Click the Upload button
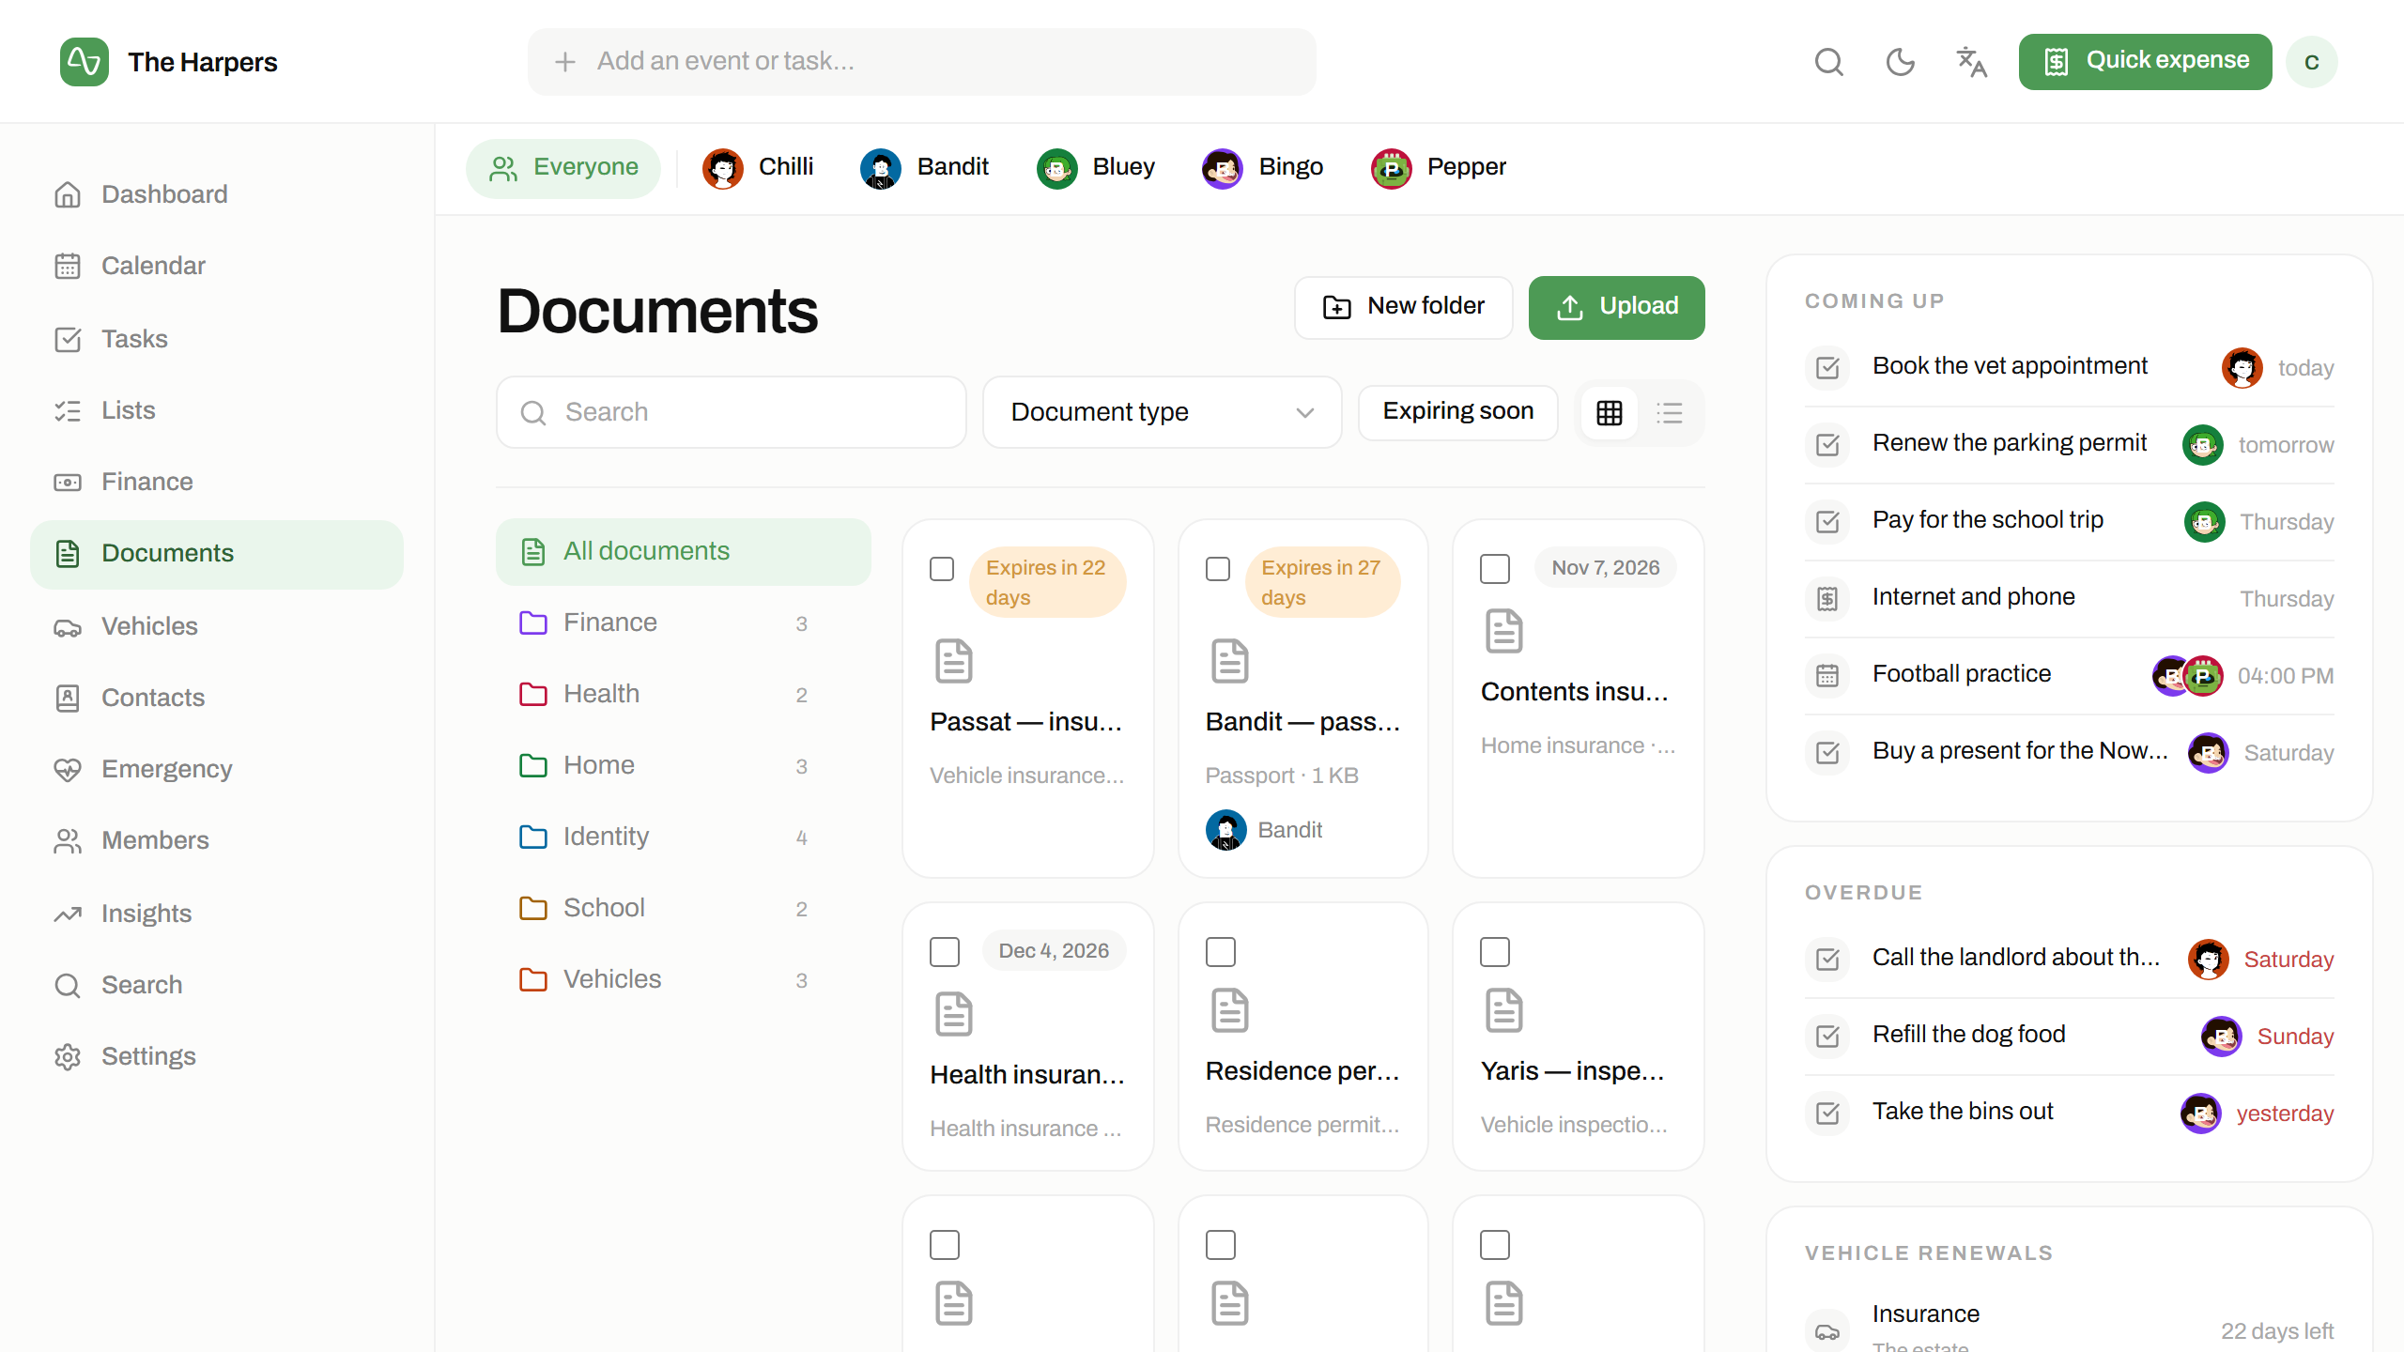 [1616, 307]
